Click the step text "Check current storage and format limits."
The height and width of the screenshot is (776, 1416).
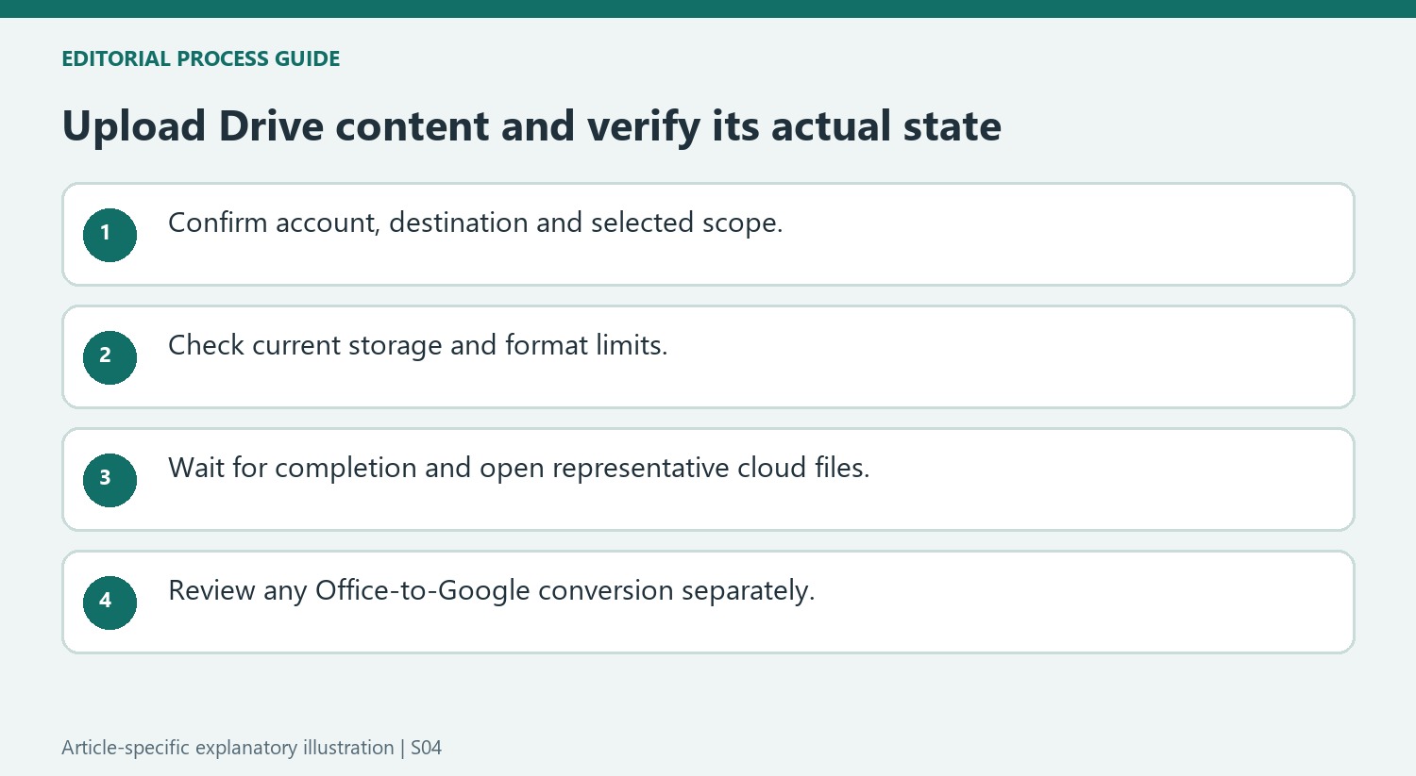tap(418, 346)
